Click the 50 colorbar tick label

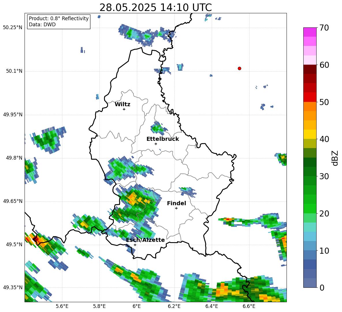coord(324,102)
